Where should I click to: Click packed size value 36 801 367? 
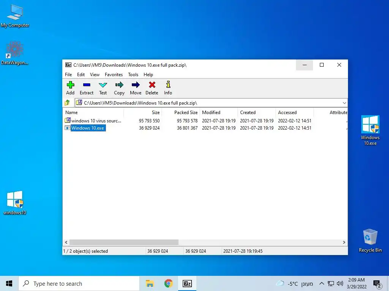187,128
